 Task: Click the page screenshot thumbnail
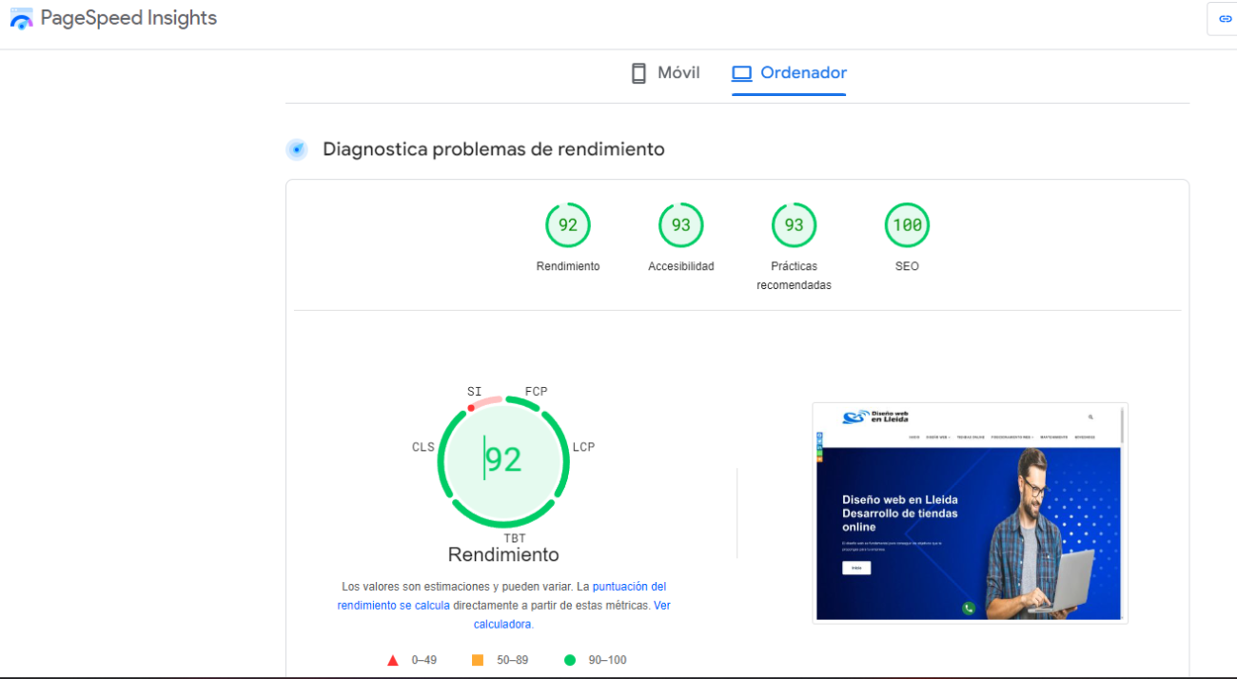coord(970,513)
